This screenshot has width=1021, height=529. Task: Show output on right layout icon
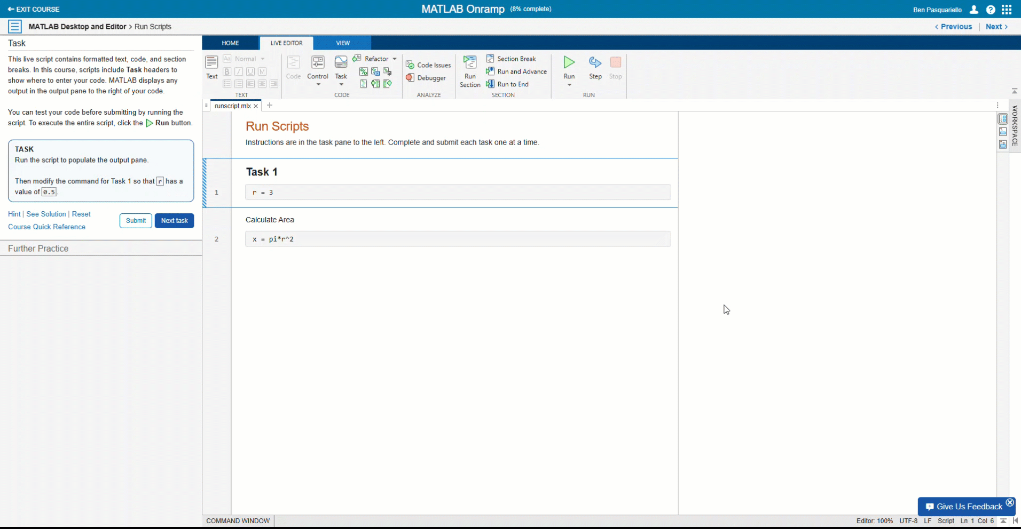(x=1003, y=119)
